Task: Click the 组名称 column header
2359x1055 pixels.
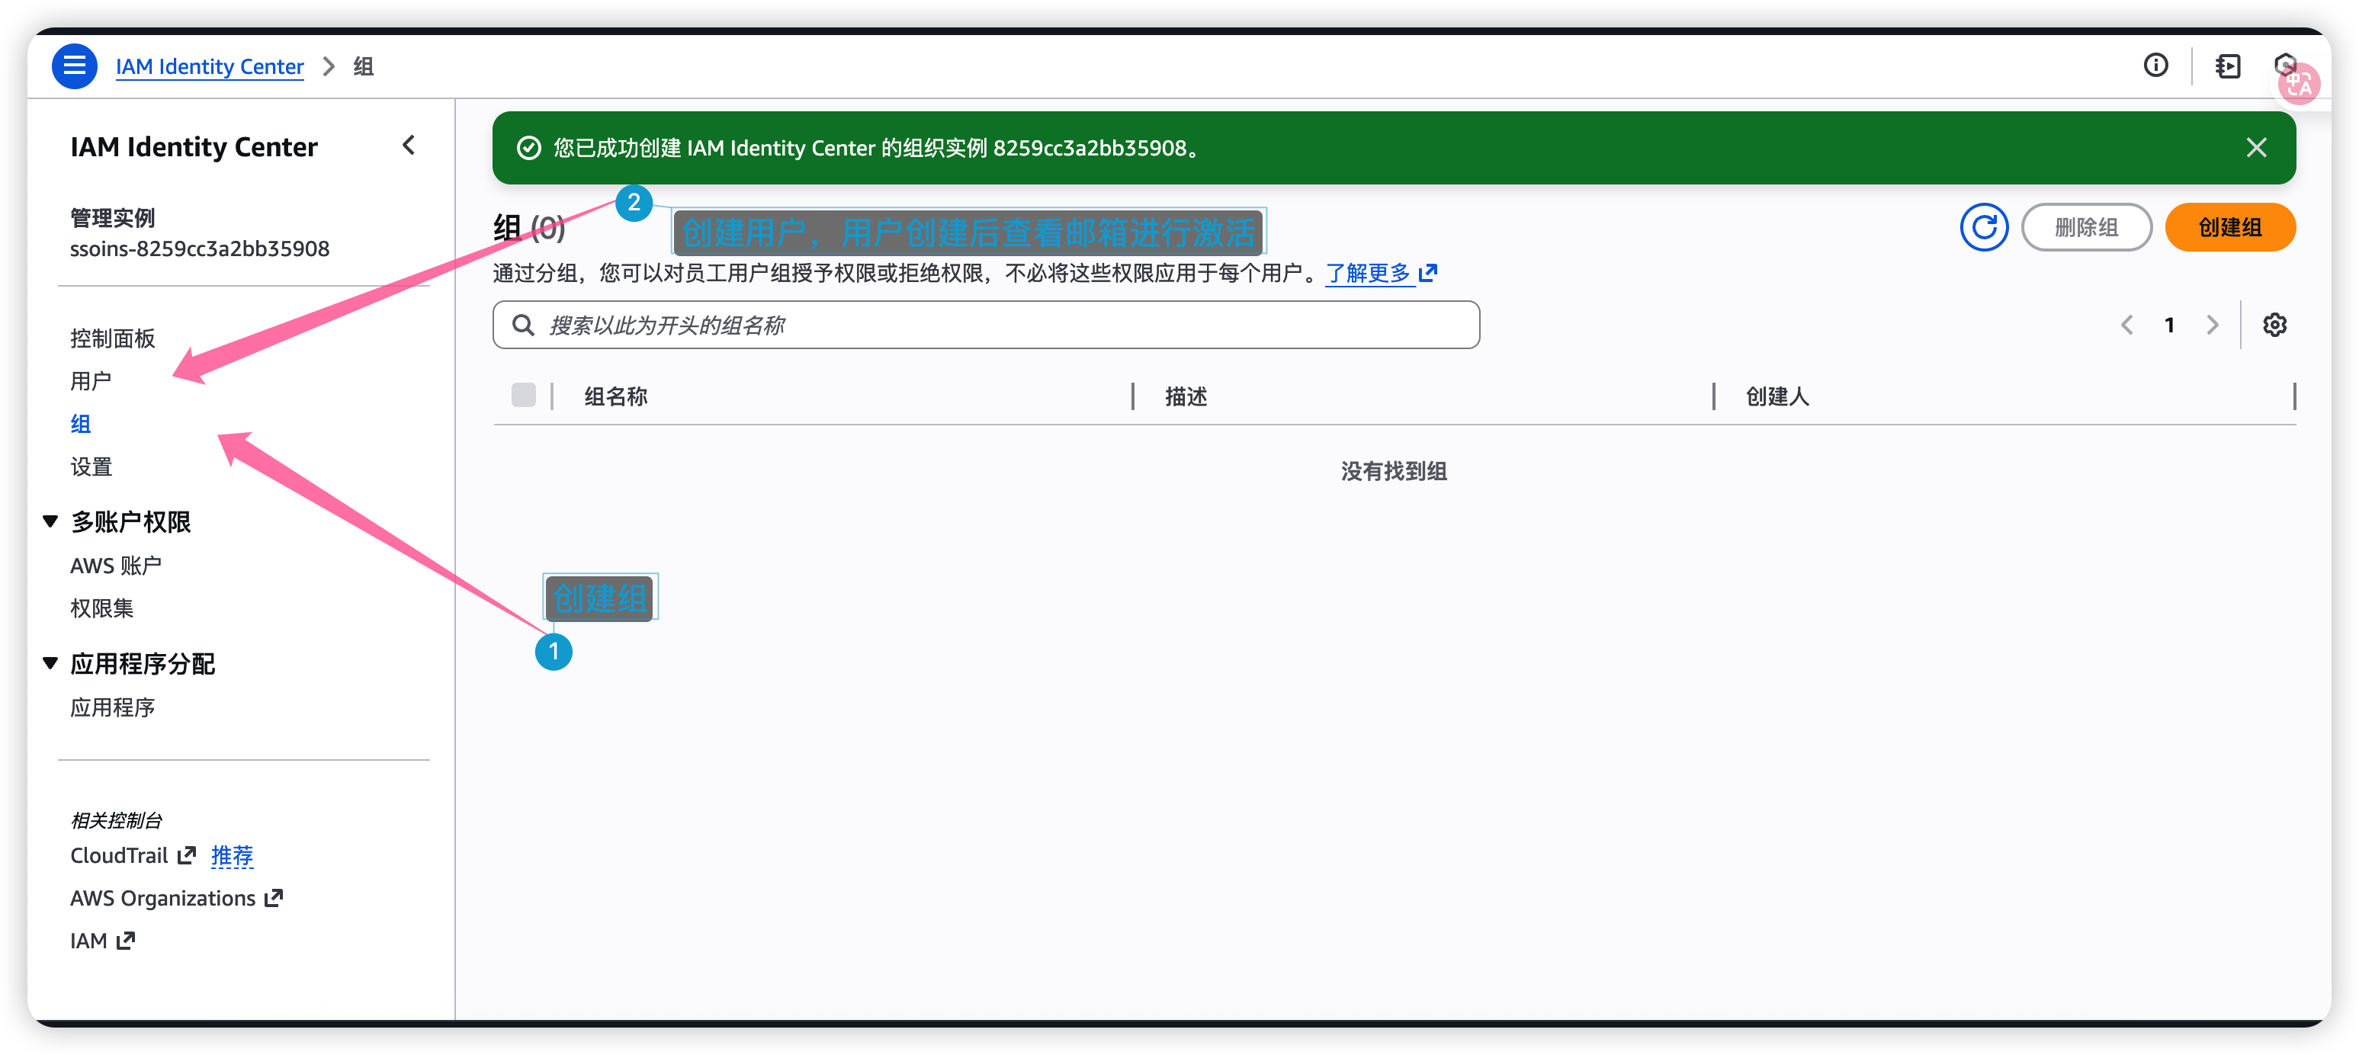Action: click(x=615, y=396)
